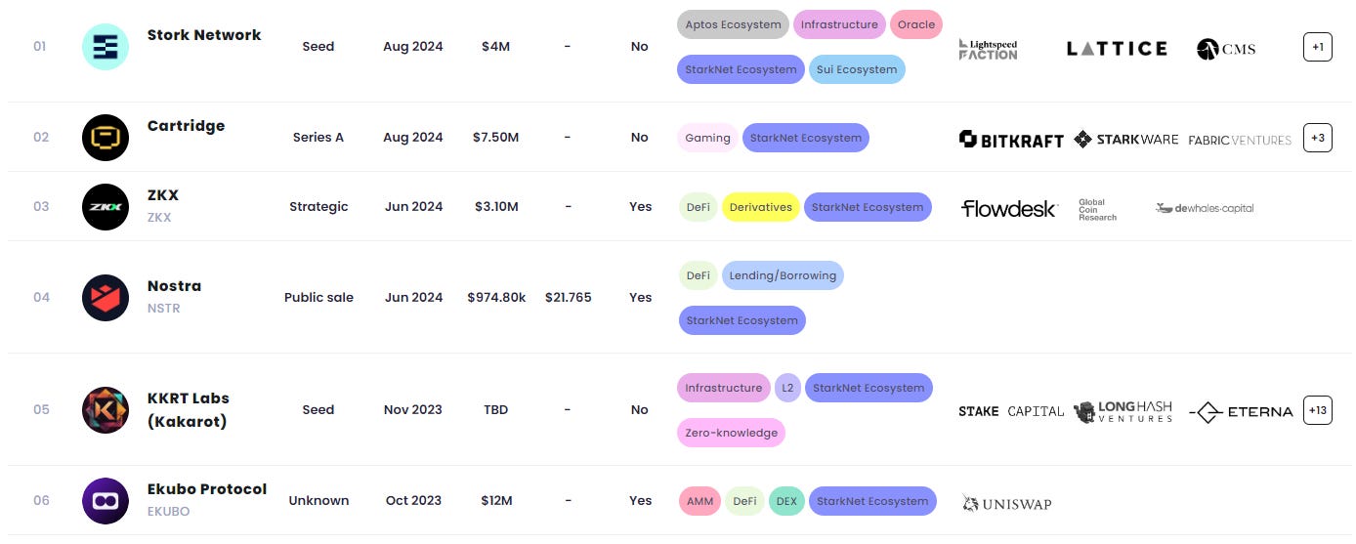
Task: Click the NSTR ticker under Nostra
Action: click(163, 309)
